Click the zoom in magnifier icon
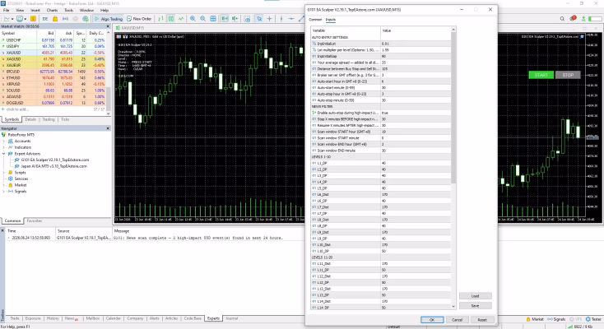The image size is (604, 329). tap(193, 18)
